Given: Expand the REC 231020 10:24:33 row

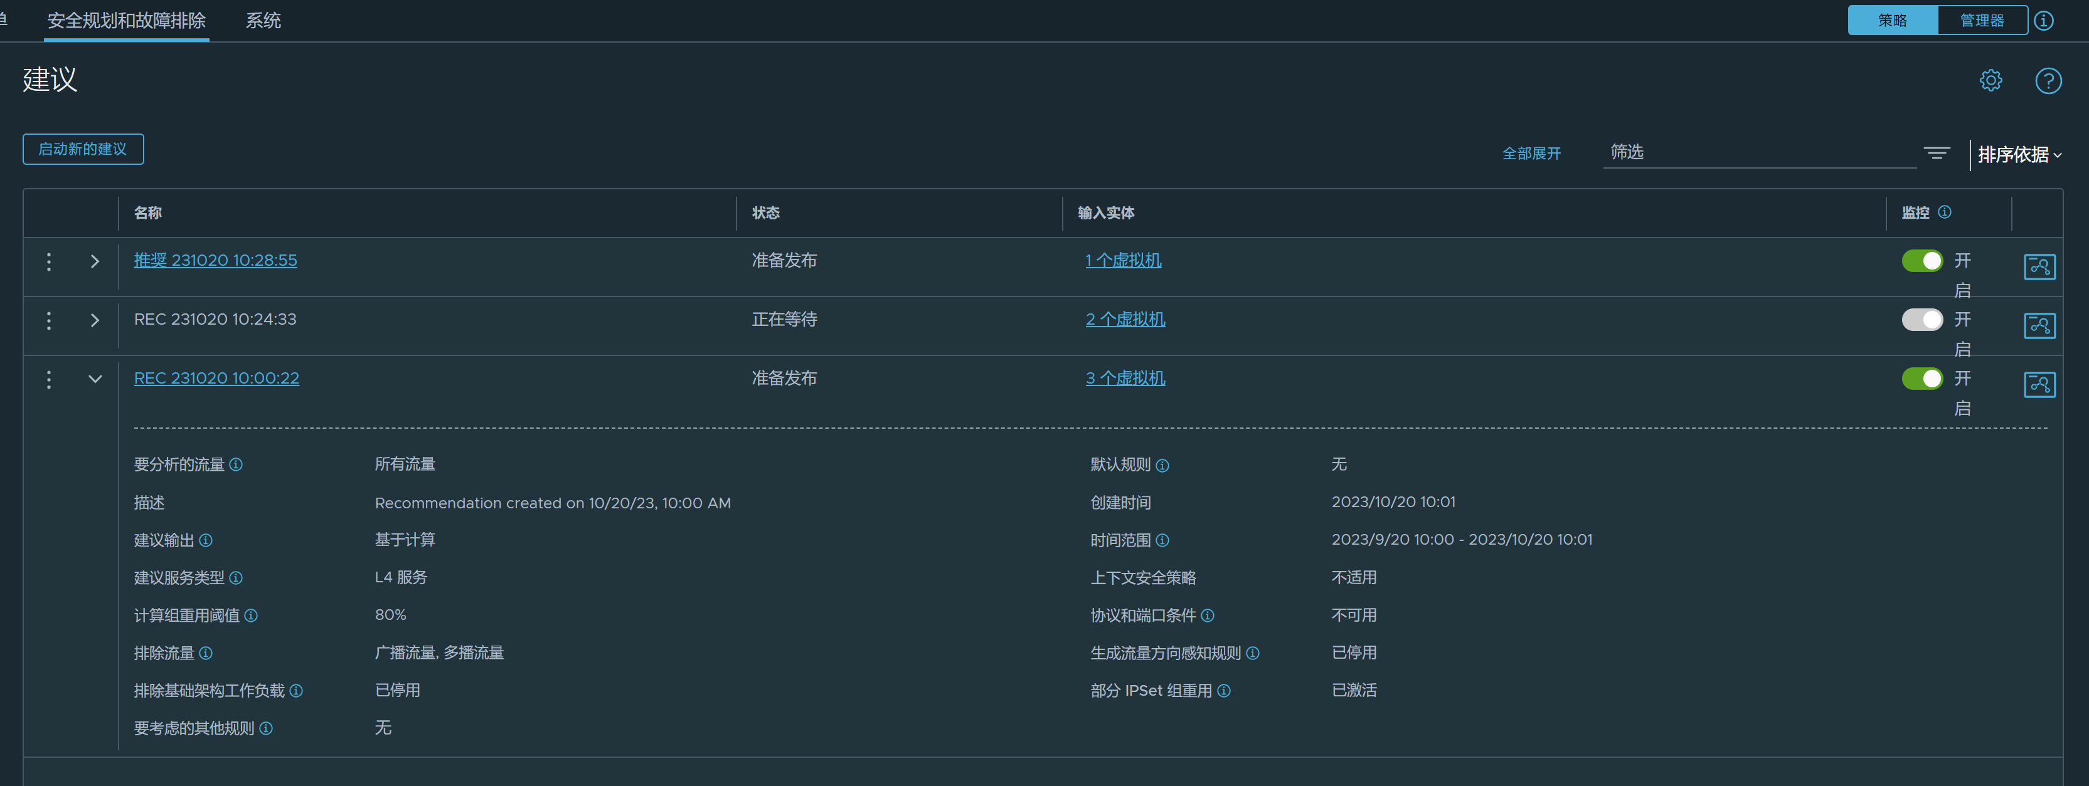Looking at the screenshot, I should [x=95, y=320].
